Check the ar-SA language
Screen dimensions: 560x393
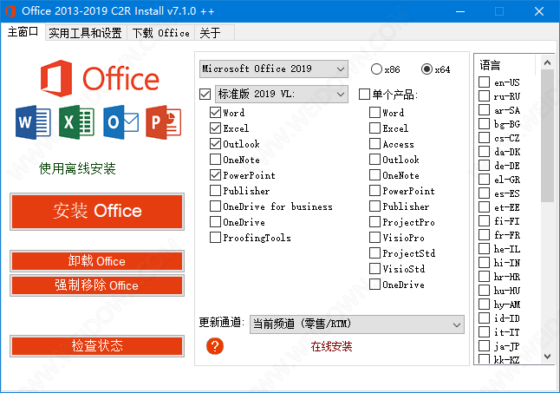[x=485, y=110]
